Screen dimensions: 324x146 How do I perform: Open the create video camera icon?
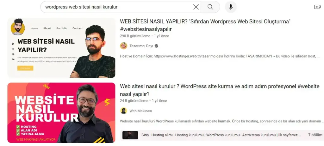click(317, 7)
